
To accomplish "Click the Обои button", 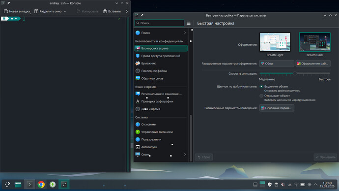I will [277, 64].
